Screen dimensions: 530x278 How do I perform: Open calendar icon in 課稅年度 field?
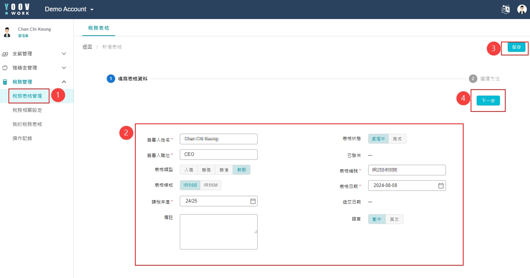[253, 201]
